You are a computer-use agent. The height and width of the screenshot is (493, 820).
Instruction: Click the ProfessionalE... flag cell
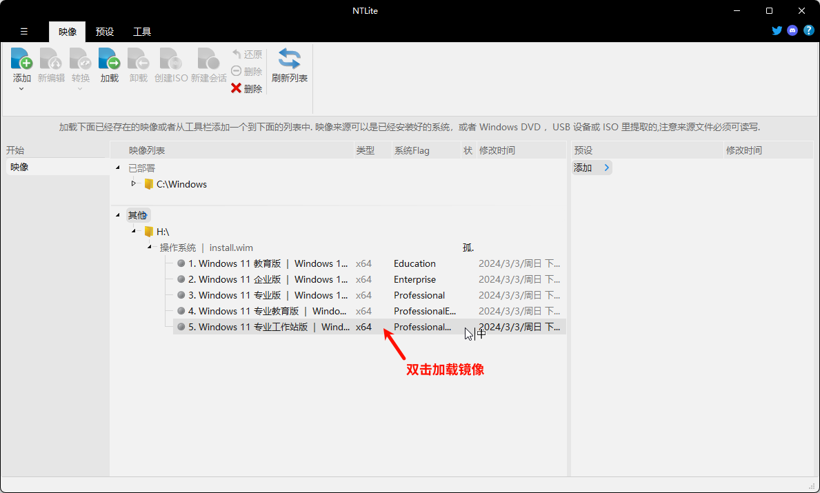tap(425, 310)
